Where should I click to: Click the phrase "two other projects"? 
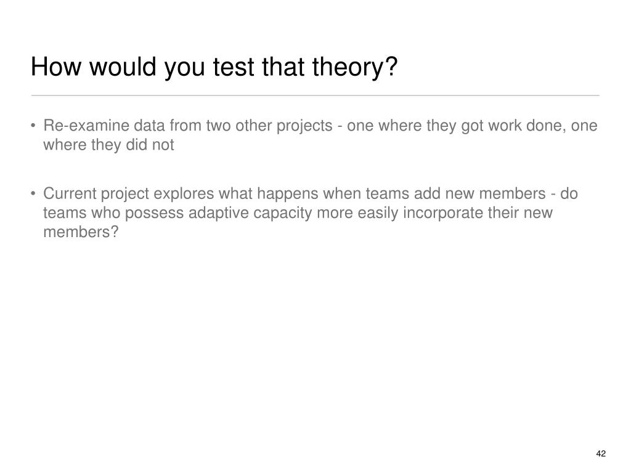pos(269,126)
